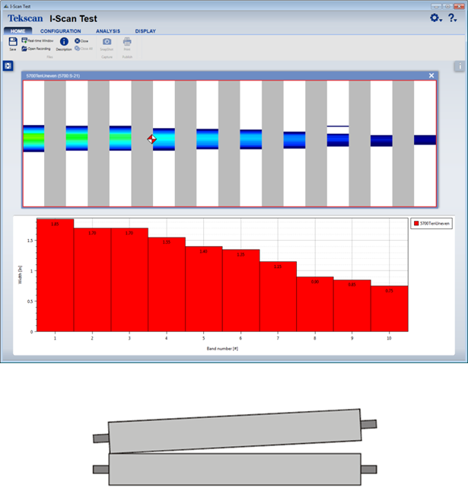Click the roller diagram image below
468x501 pixels.
[238, 449]
